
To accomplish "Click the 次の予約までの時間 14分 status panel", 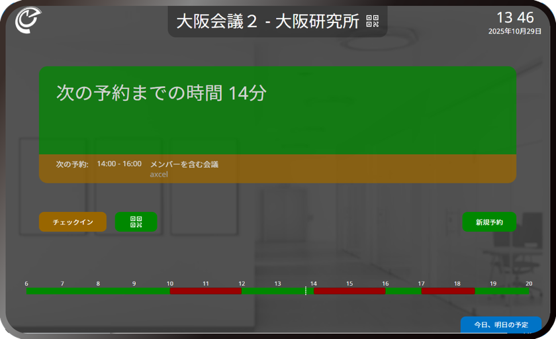I will tap(277, 111).
